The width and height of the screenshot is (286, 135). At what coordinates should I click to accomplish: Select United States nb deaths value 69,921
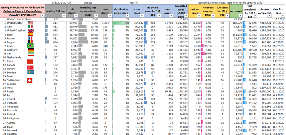(x=73, y=23)
